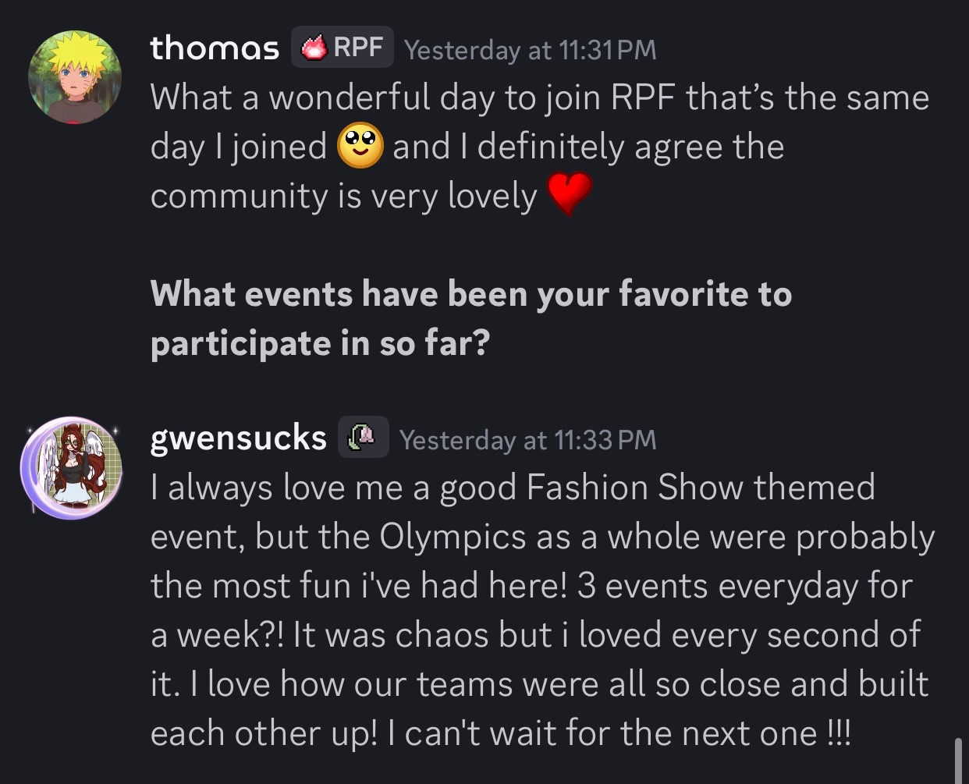Open gwensucks's angel-winged profile avatar
Image resolution: width=969 pixels, height=784 pixels.
[x=72, y=468]
